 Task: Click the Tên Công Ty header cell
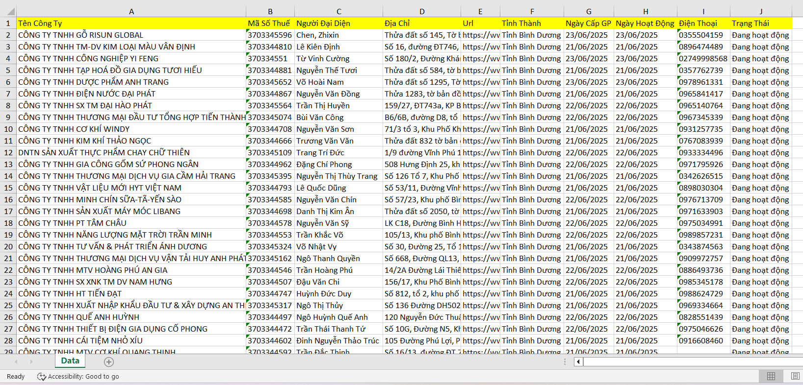point(131,23)
